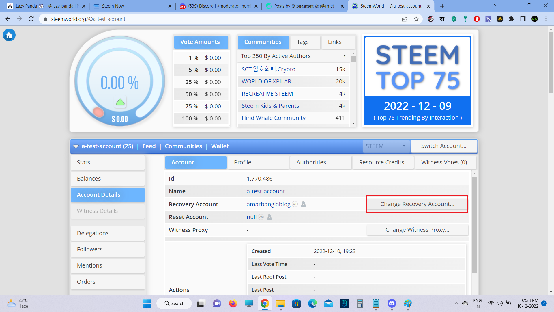Click the STEEM TOP 75 banner
Image resolution: width=554 pixels, height=312 pixels.
418,81
